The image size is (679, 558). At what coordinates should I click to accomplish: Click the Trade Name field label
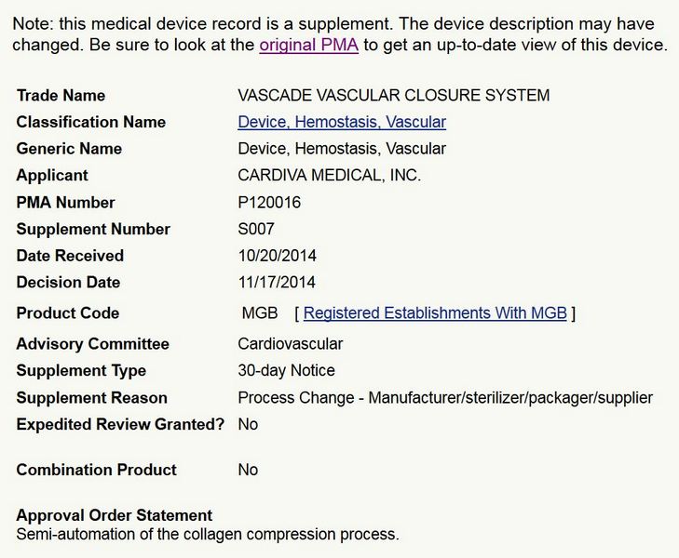coord(61,95)
